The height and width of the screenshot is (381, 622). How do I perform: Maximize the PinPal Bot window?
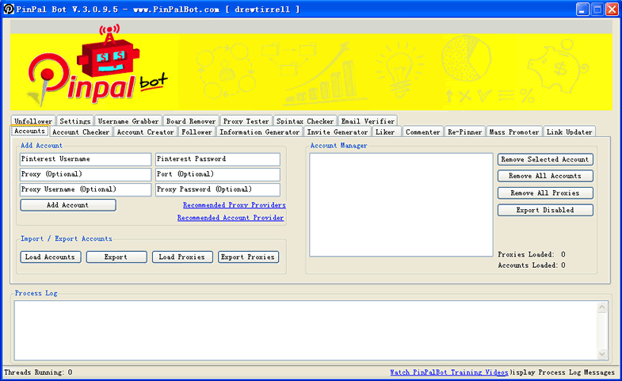pos(597,10)
